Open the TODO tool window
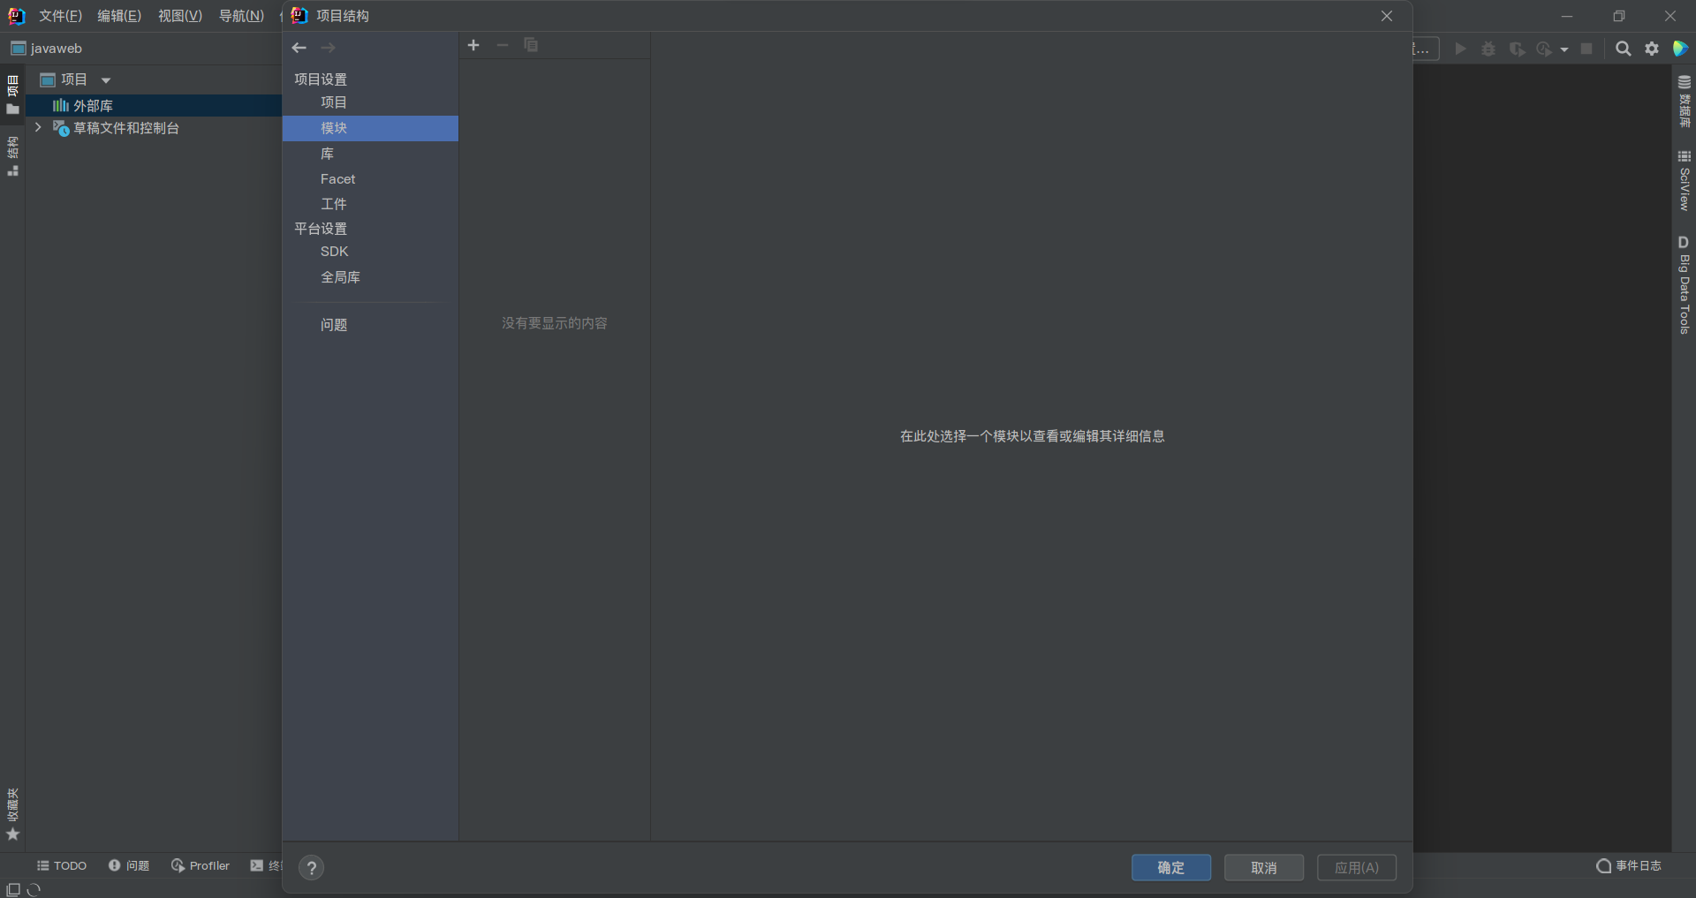The height and width of the screenshot is (898, 1696). [62, 865]
